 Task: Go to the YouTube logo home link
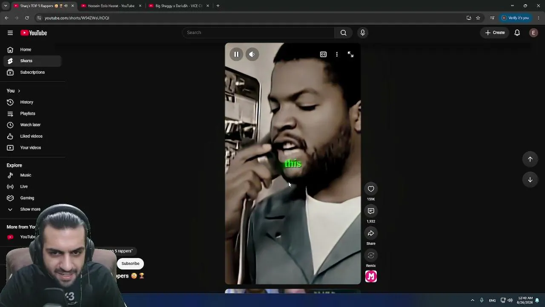coord(34,33)
